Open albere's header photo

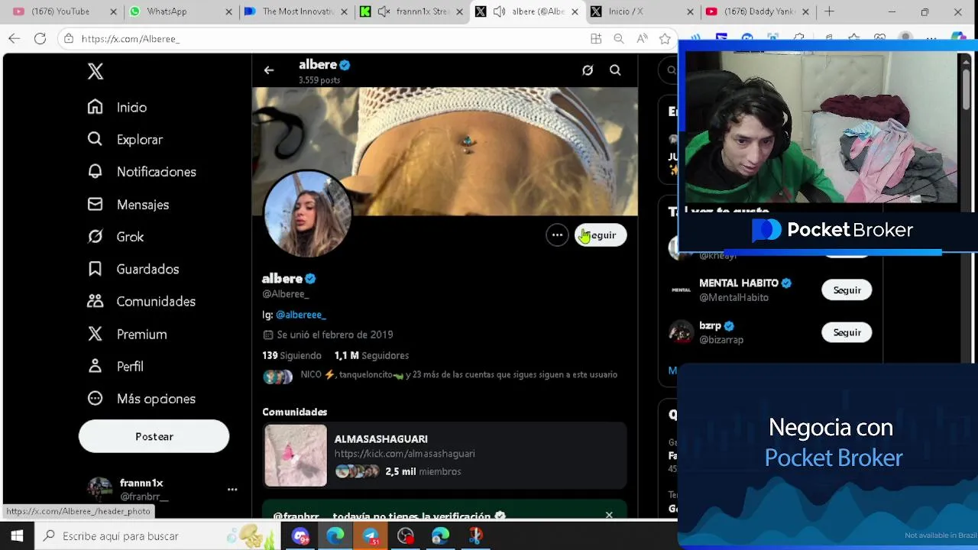pos(445,151)
